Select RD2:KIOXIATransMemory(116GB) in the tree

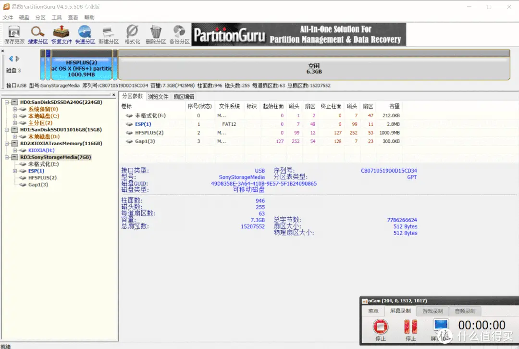(x=61, y=143)
